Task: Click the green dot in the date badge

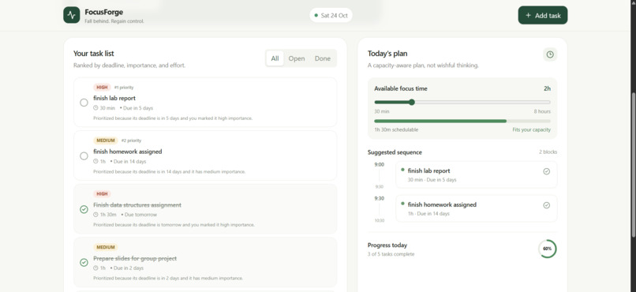Action: point(316,16)
